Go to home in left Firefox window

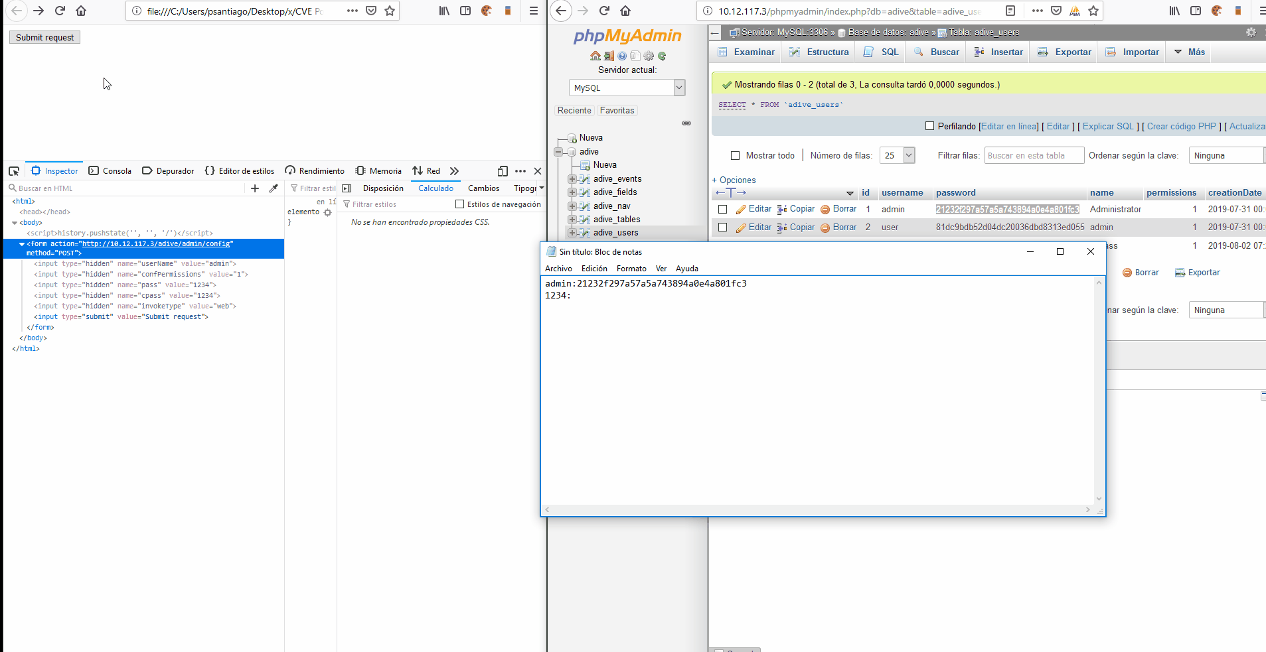coord(81,11)
